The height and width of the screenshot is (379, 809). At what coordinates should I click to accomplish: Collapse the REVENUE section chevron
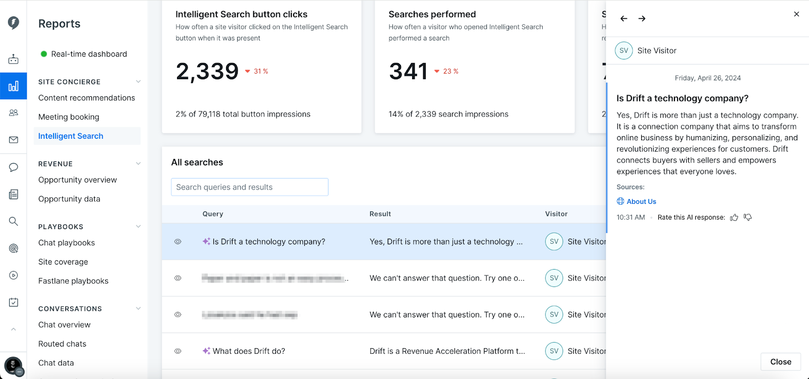coord(138,164)
